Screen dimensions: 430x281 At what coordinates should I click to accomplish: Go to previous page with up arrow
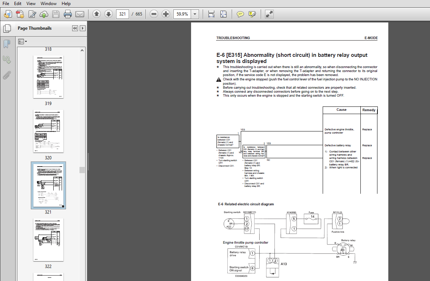pyautogui.click(x=96, y=14)
